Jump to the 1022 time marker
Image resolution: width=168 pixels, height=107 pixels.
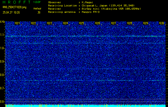[x=33, y=23]
